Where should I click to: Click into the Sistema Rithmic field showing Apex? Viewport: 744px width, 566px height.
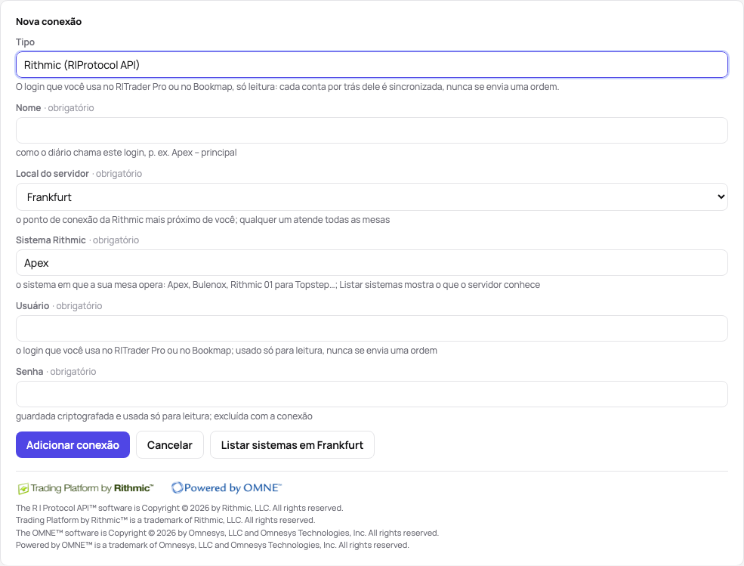point(372,262)
